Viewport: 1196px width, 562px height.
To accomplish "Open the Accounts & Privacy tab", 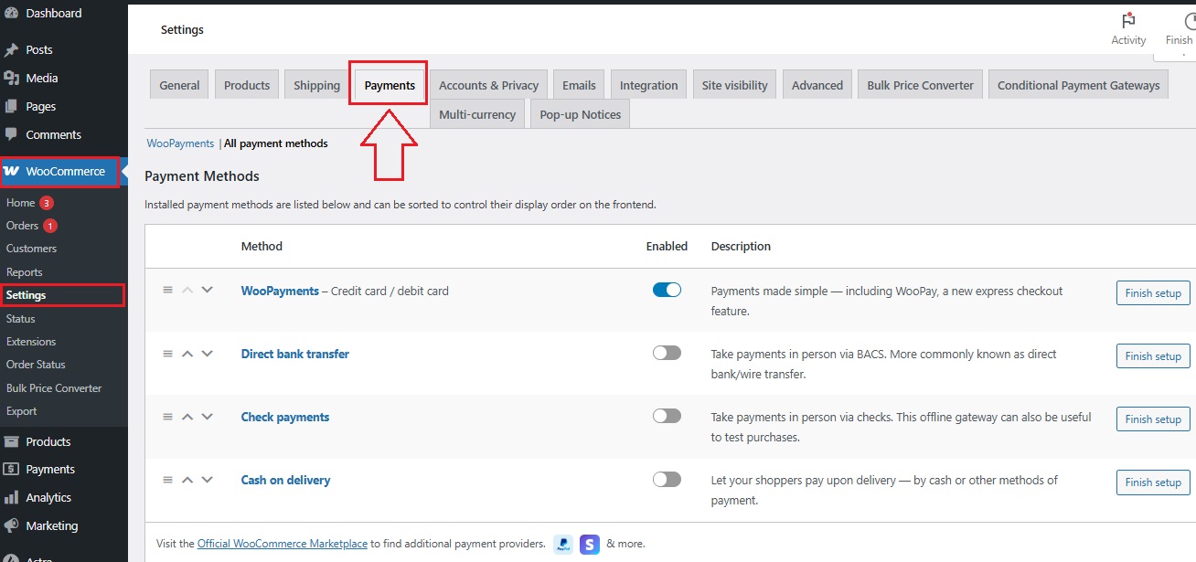I will (488, 85).
